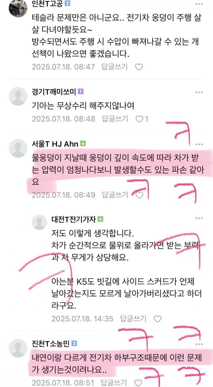Open 인천T고공's car profile picture

pos(18,8)
